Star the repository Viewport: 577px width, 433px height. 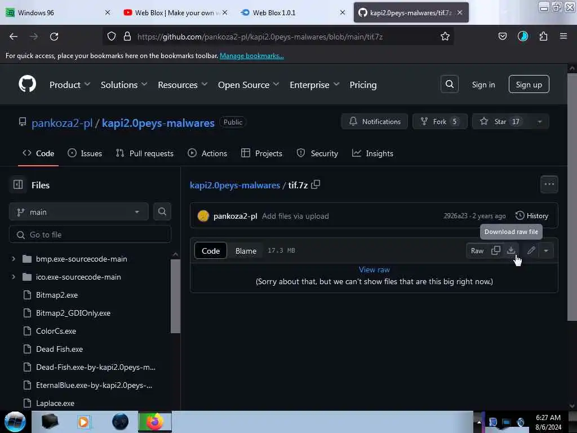tap(501, 122)
